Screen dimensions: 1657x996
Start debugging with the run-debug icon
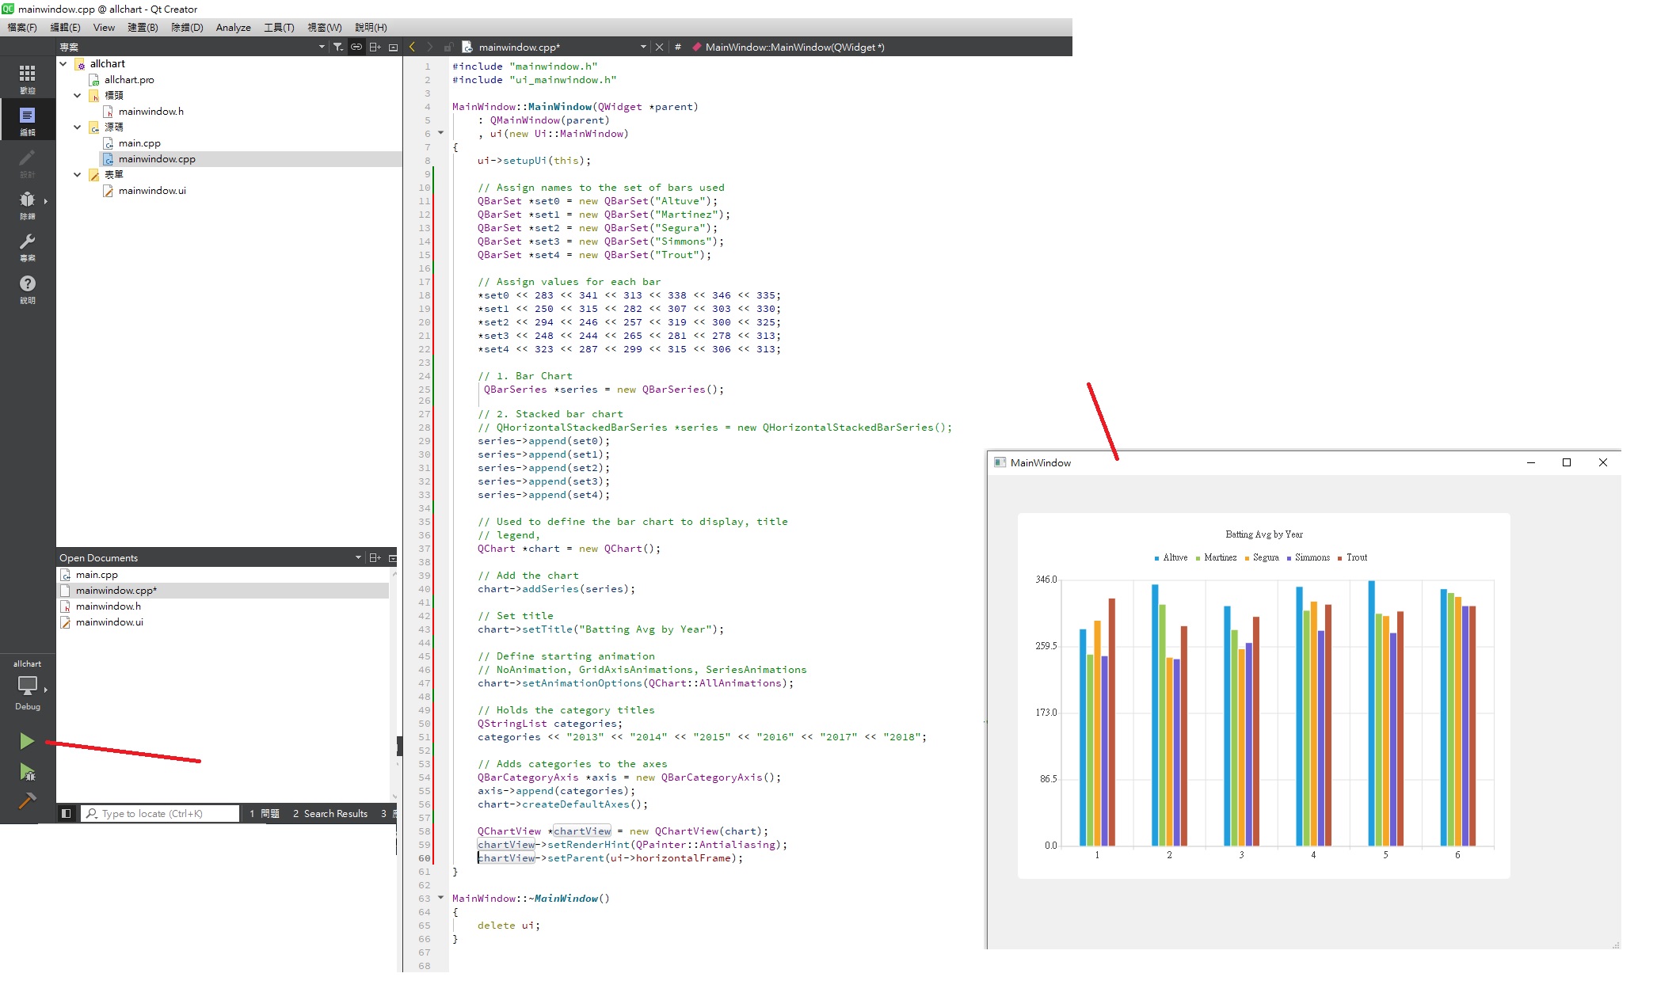(27, 772)
